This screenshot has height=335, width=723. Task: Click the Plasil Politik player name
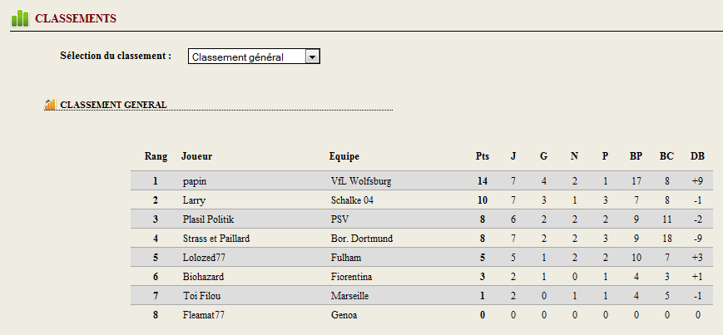211,219
